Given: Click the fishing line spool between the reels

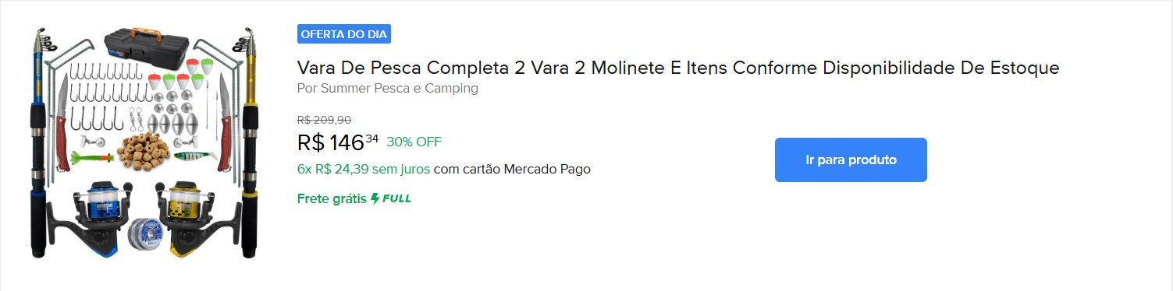Looking at the screenshot, I should tap(146, 233).
